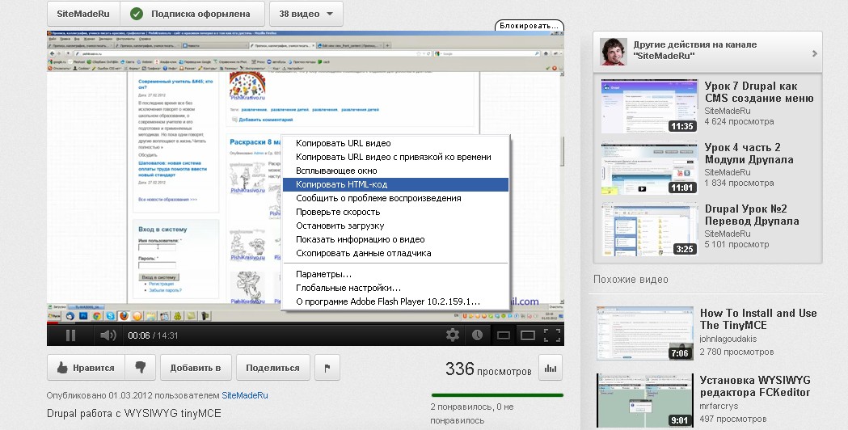Open How To Install TinyMCE thumbnail
The width and height of the screenshot is (848, 430).
click(645, 333)
